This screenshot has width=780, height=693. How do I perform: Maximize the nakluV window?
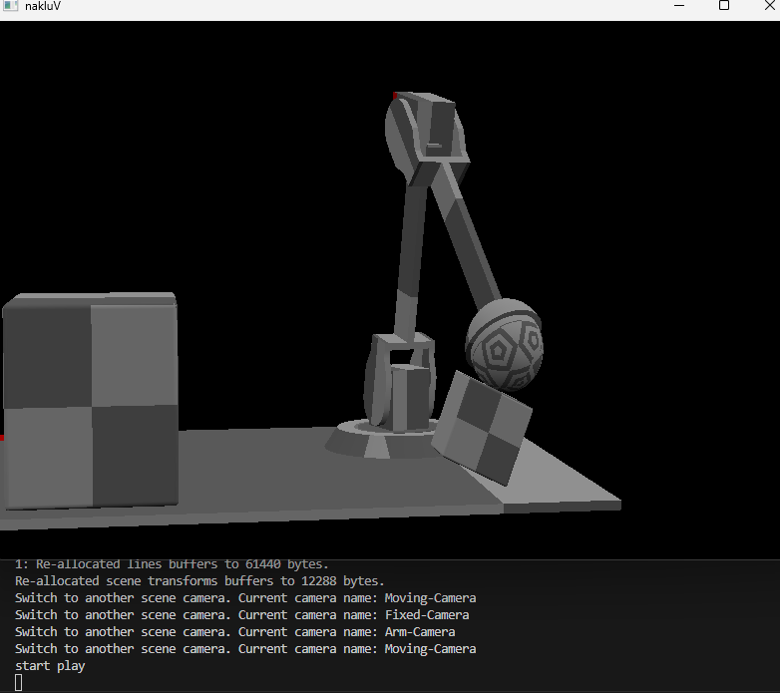tap(724, 6)
